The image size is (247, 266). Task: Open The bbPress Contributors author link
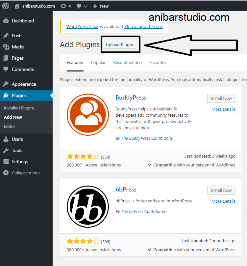[x=144, y=211]
